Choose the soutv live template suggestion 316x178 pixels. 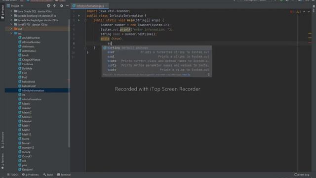point(157,70)
